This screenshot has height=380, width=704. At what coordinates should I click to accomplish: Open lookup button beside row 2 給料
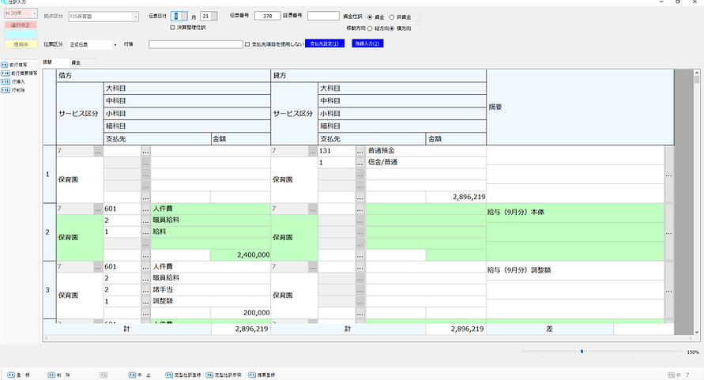145,232
